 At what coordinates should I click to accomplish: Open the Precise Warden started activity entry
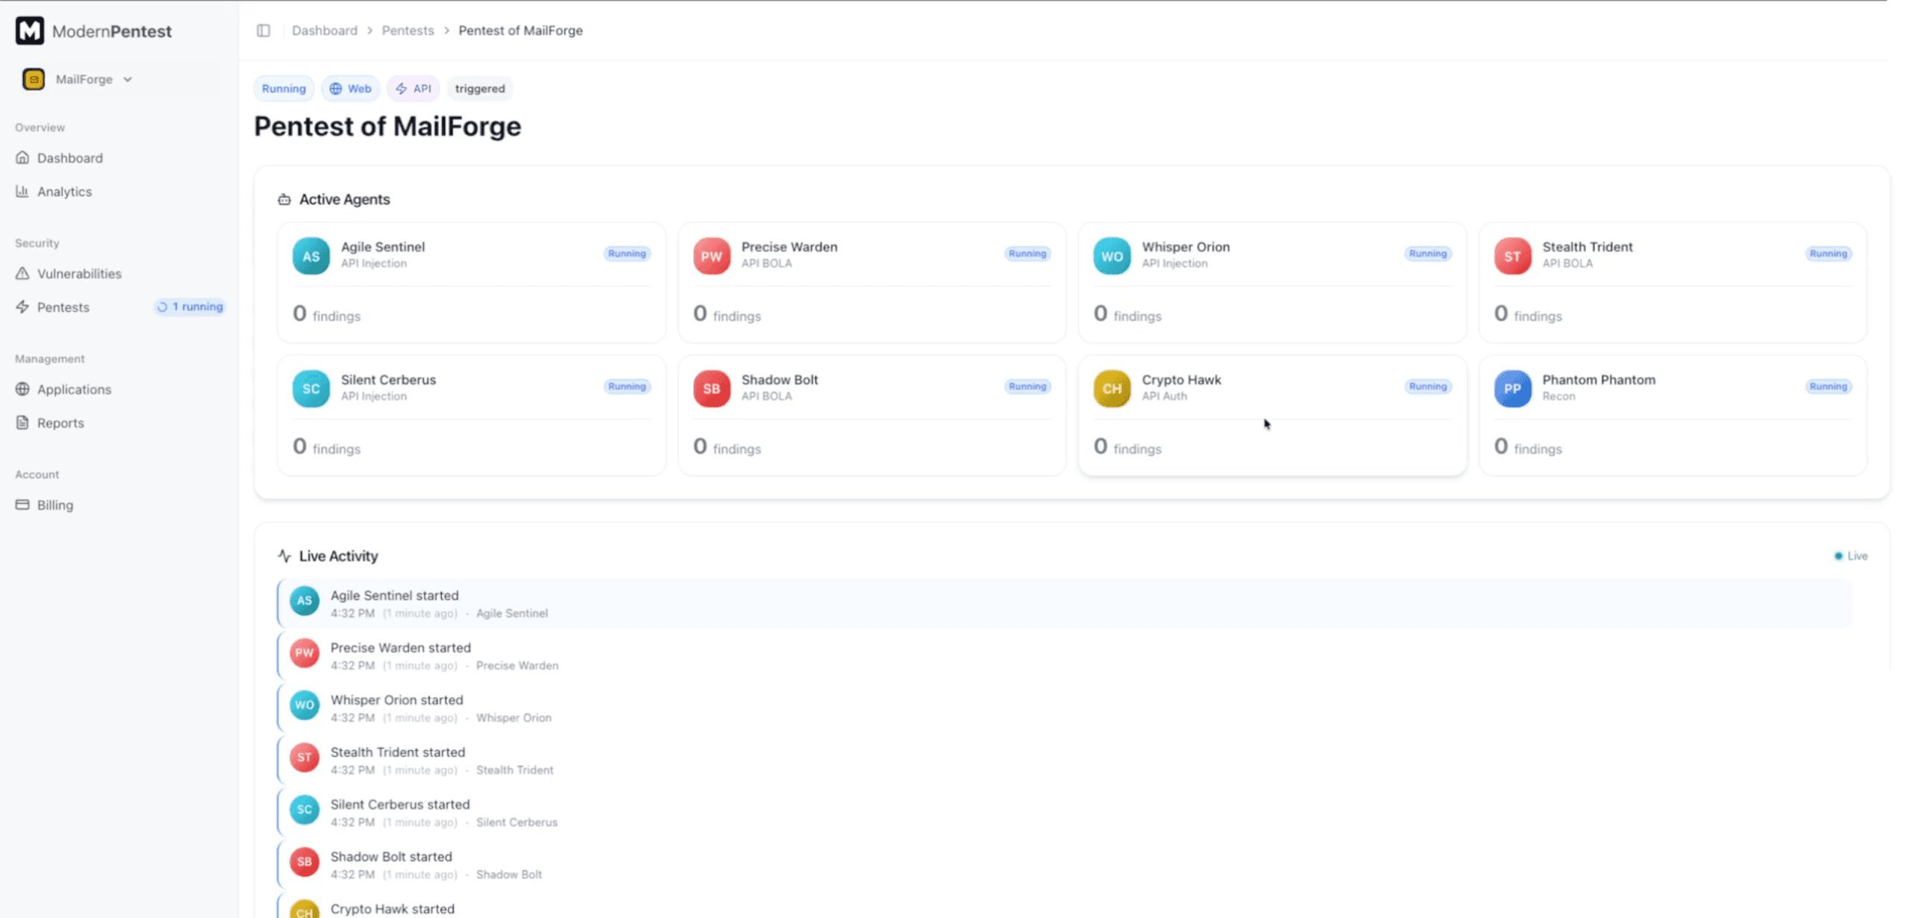pos(401,648)
